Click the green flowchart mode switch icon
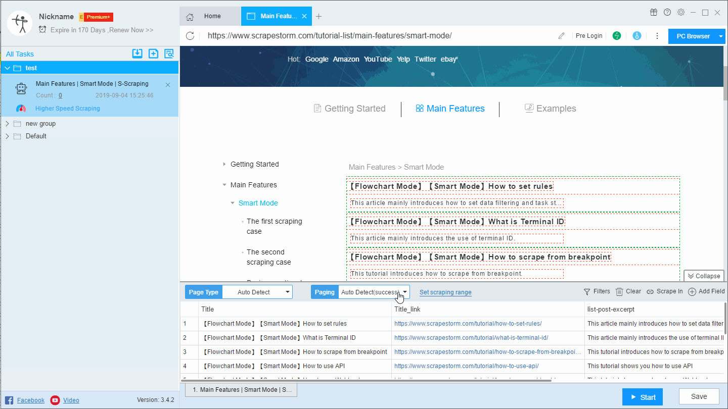This screenshot has height=409, width=728. coord(617,36)
